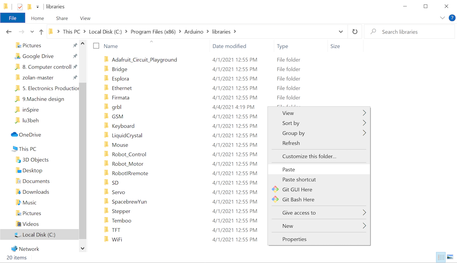Select the Servo folder icon
Image resolution: width=457 pixels, height=263 pixels.
point(106,192)
